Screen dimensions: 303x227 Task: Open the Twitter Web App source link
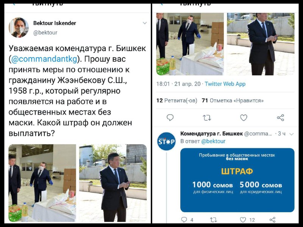pos(225,84)
